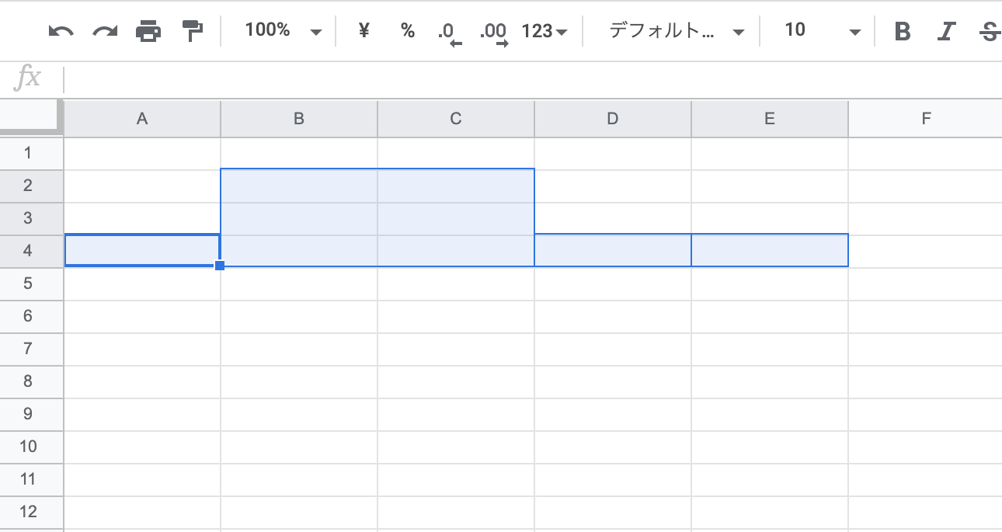The image size is (1002, 532).
Task: Open the 123 number format dropdown
Action: [x=544, y=31]
